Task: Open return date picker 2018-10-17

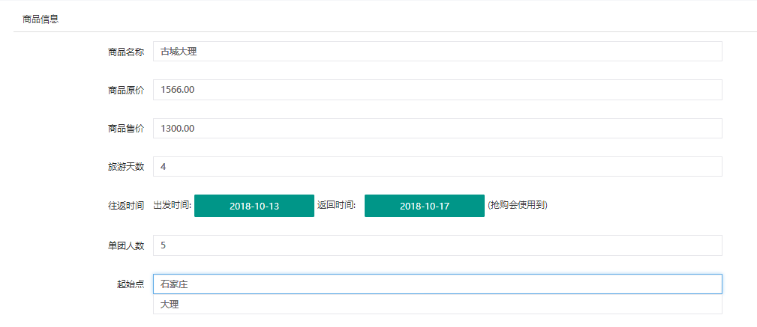Action: [x=425, y=206]
